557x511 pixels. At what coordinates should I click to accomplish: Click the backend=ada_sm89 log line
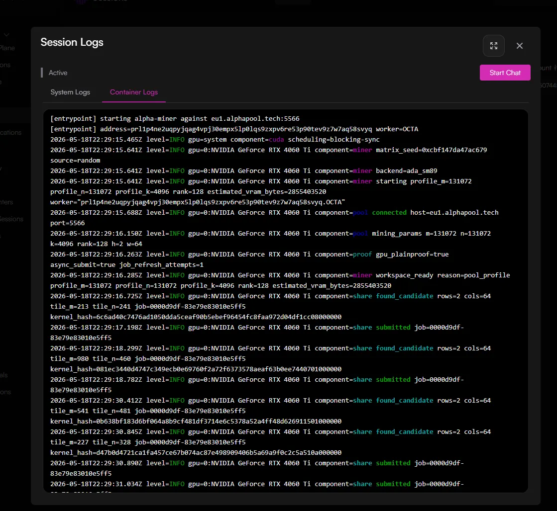click(244, 170)
